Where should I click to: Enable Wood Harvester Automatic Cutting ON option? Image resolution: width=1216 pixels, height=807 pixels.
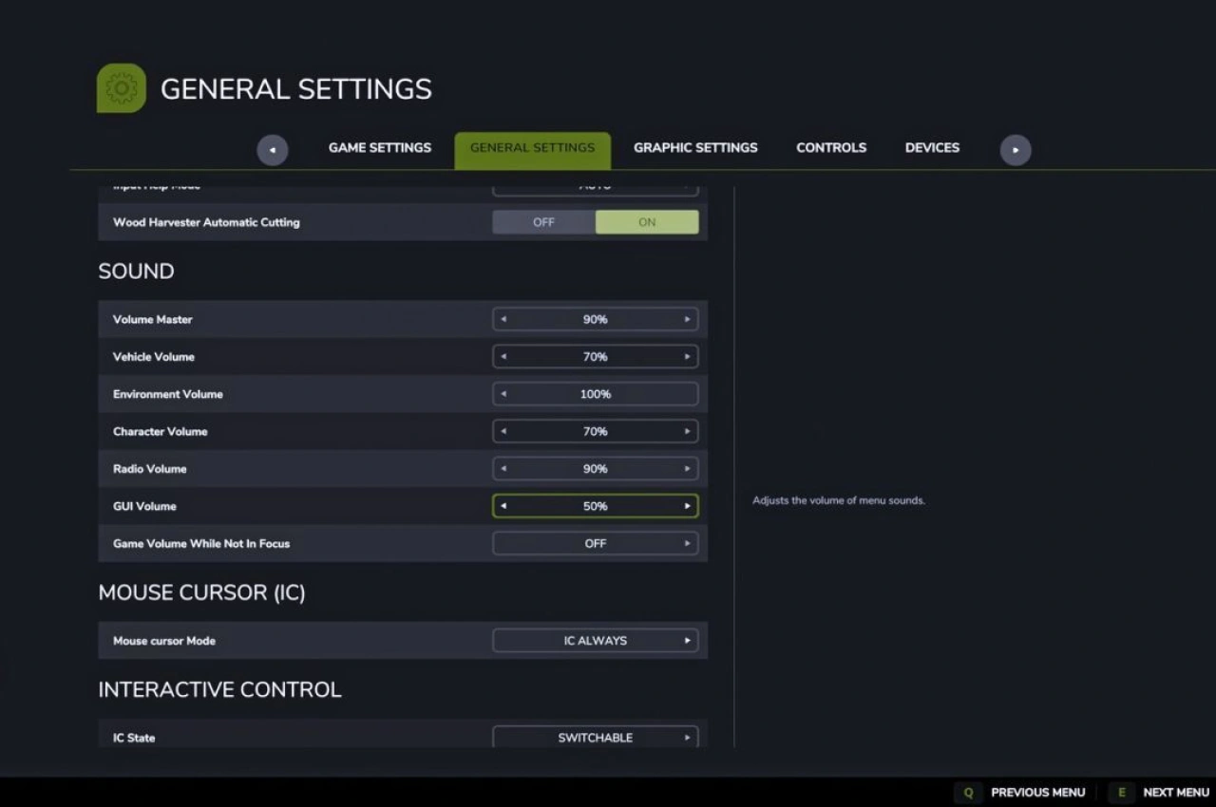pos(646,221)
